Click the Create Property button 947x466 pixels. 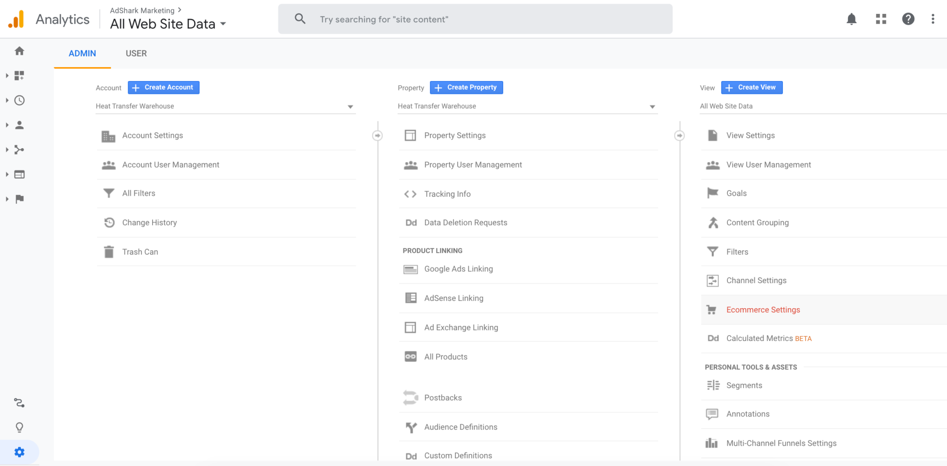(467, 87)
